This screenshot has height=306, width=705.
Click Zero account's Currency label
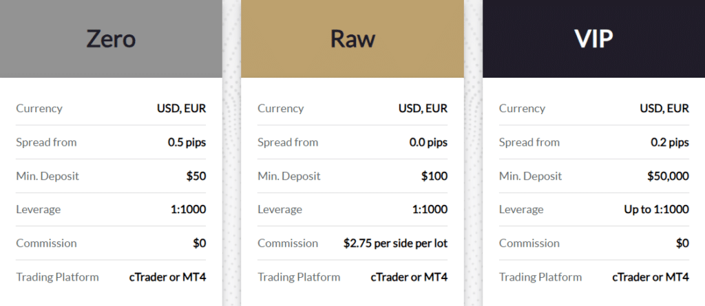coord(39,109)
